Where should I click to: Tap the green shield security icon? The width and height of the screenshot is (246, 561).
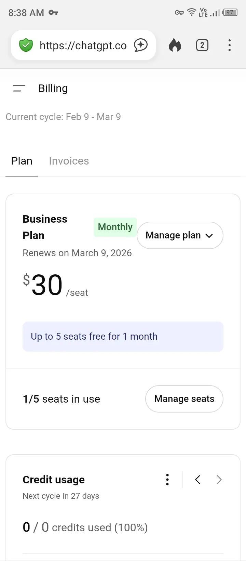(26, 45)
